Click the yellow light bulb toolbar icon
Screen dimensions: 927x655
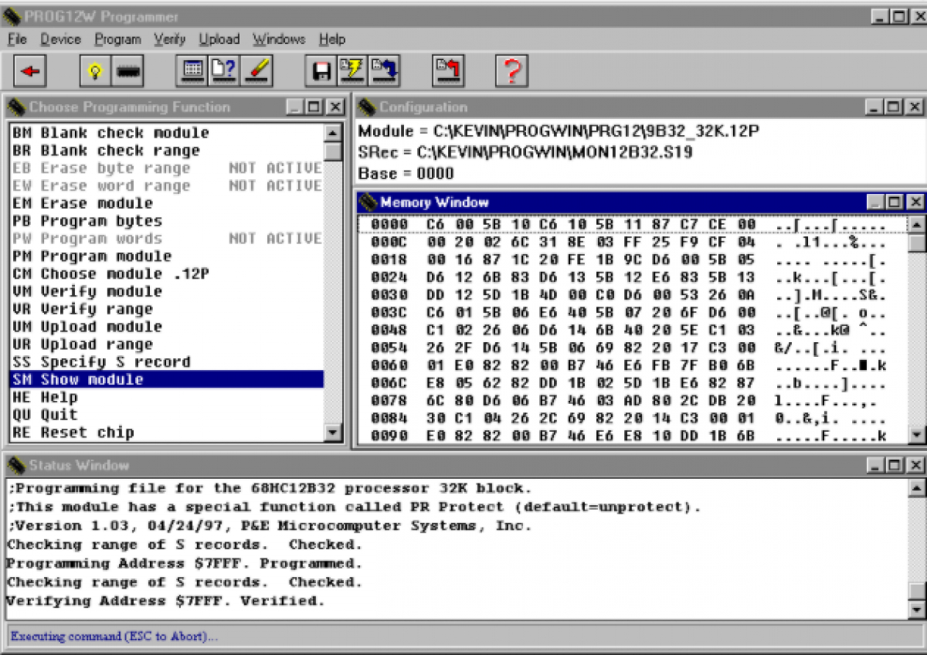coord(96,71)
